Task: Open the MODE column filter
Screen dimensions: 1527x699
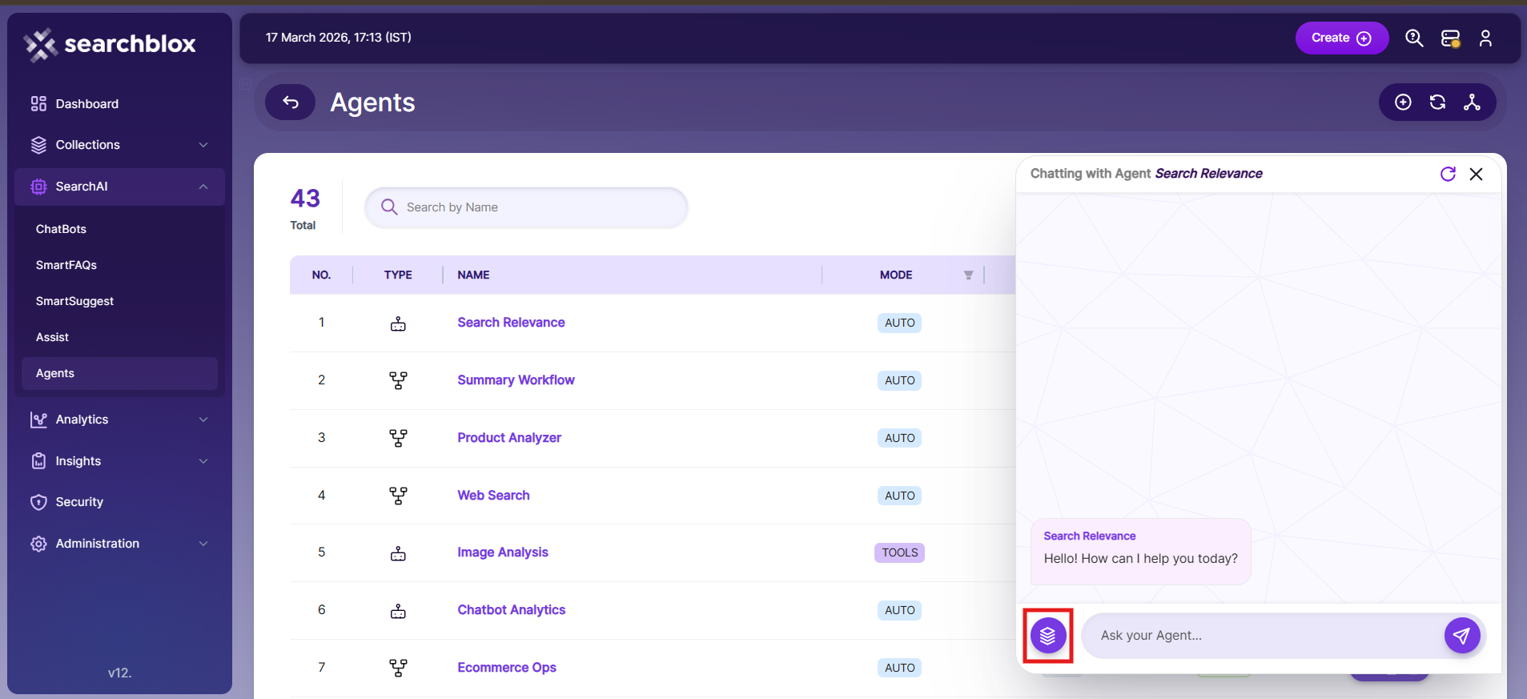Action: [968, 275]
